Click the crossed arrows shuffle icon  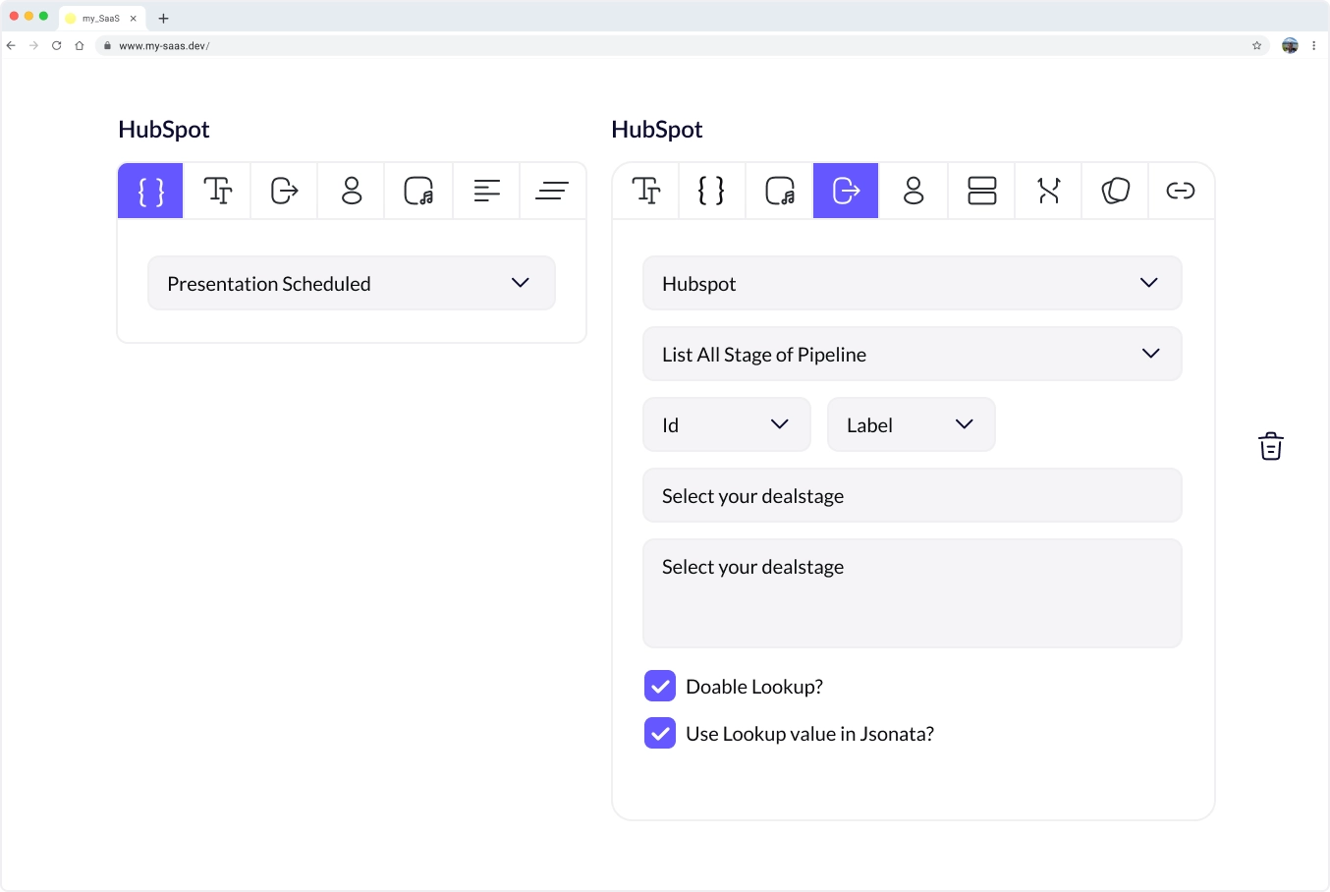point(1048,191)
